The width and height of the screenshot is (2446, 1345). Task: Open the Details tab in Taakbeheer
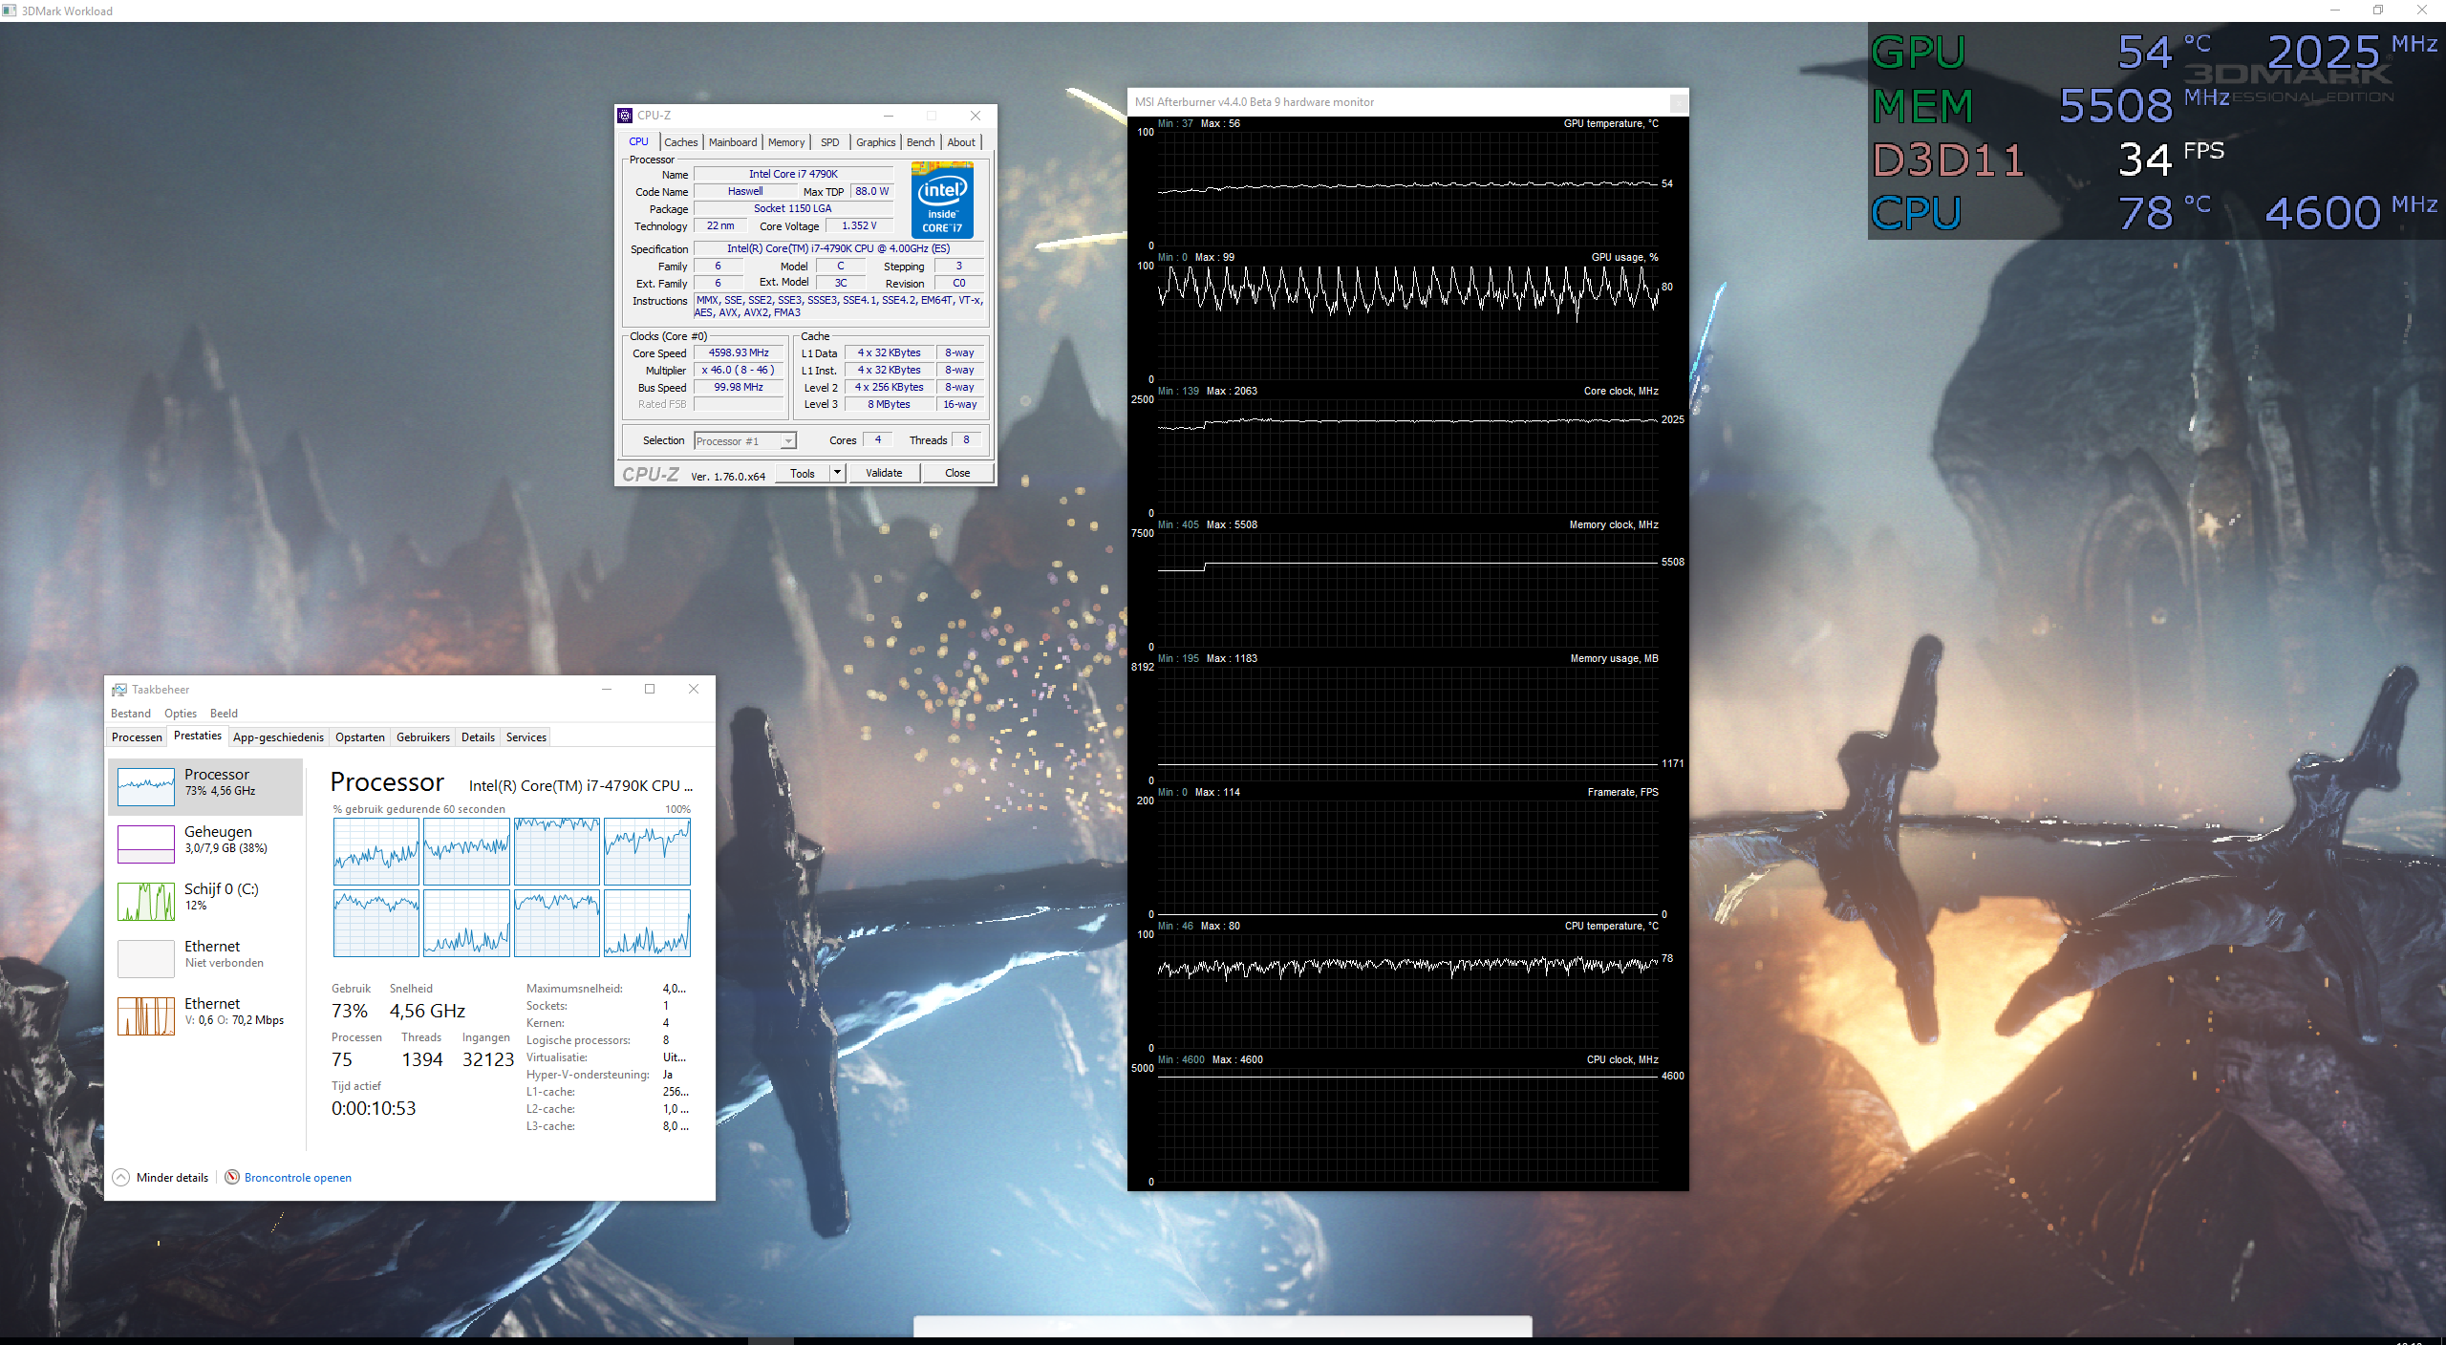point(478,737)
